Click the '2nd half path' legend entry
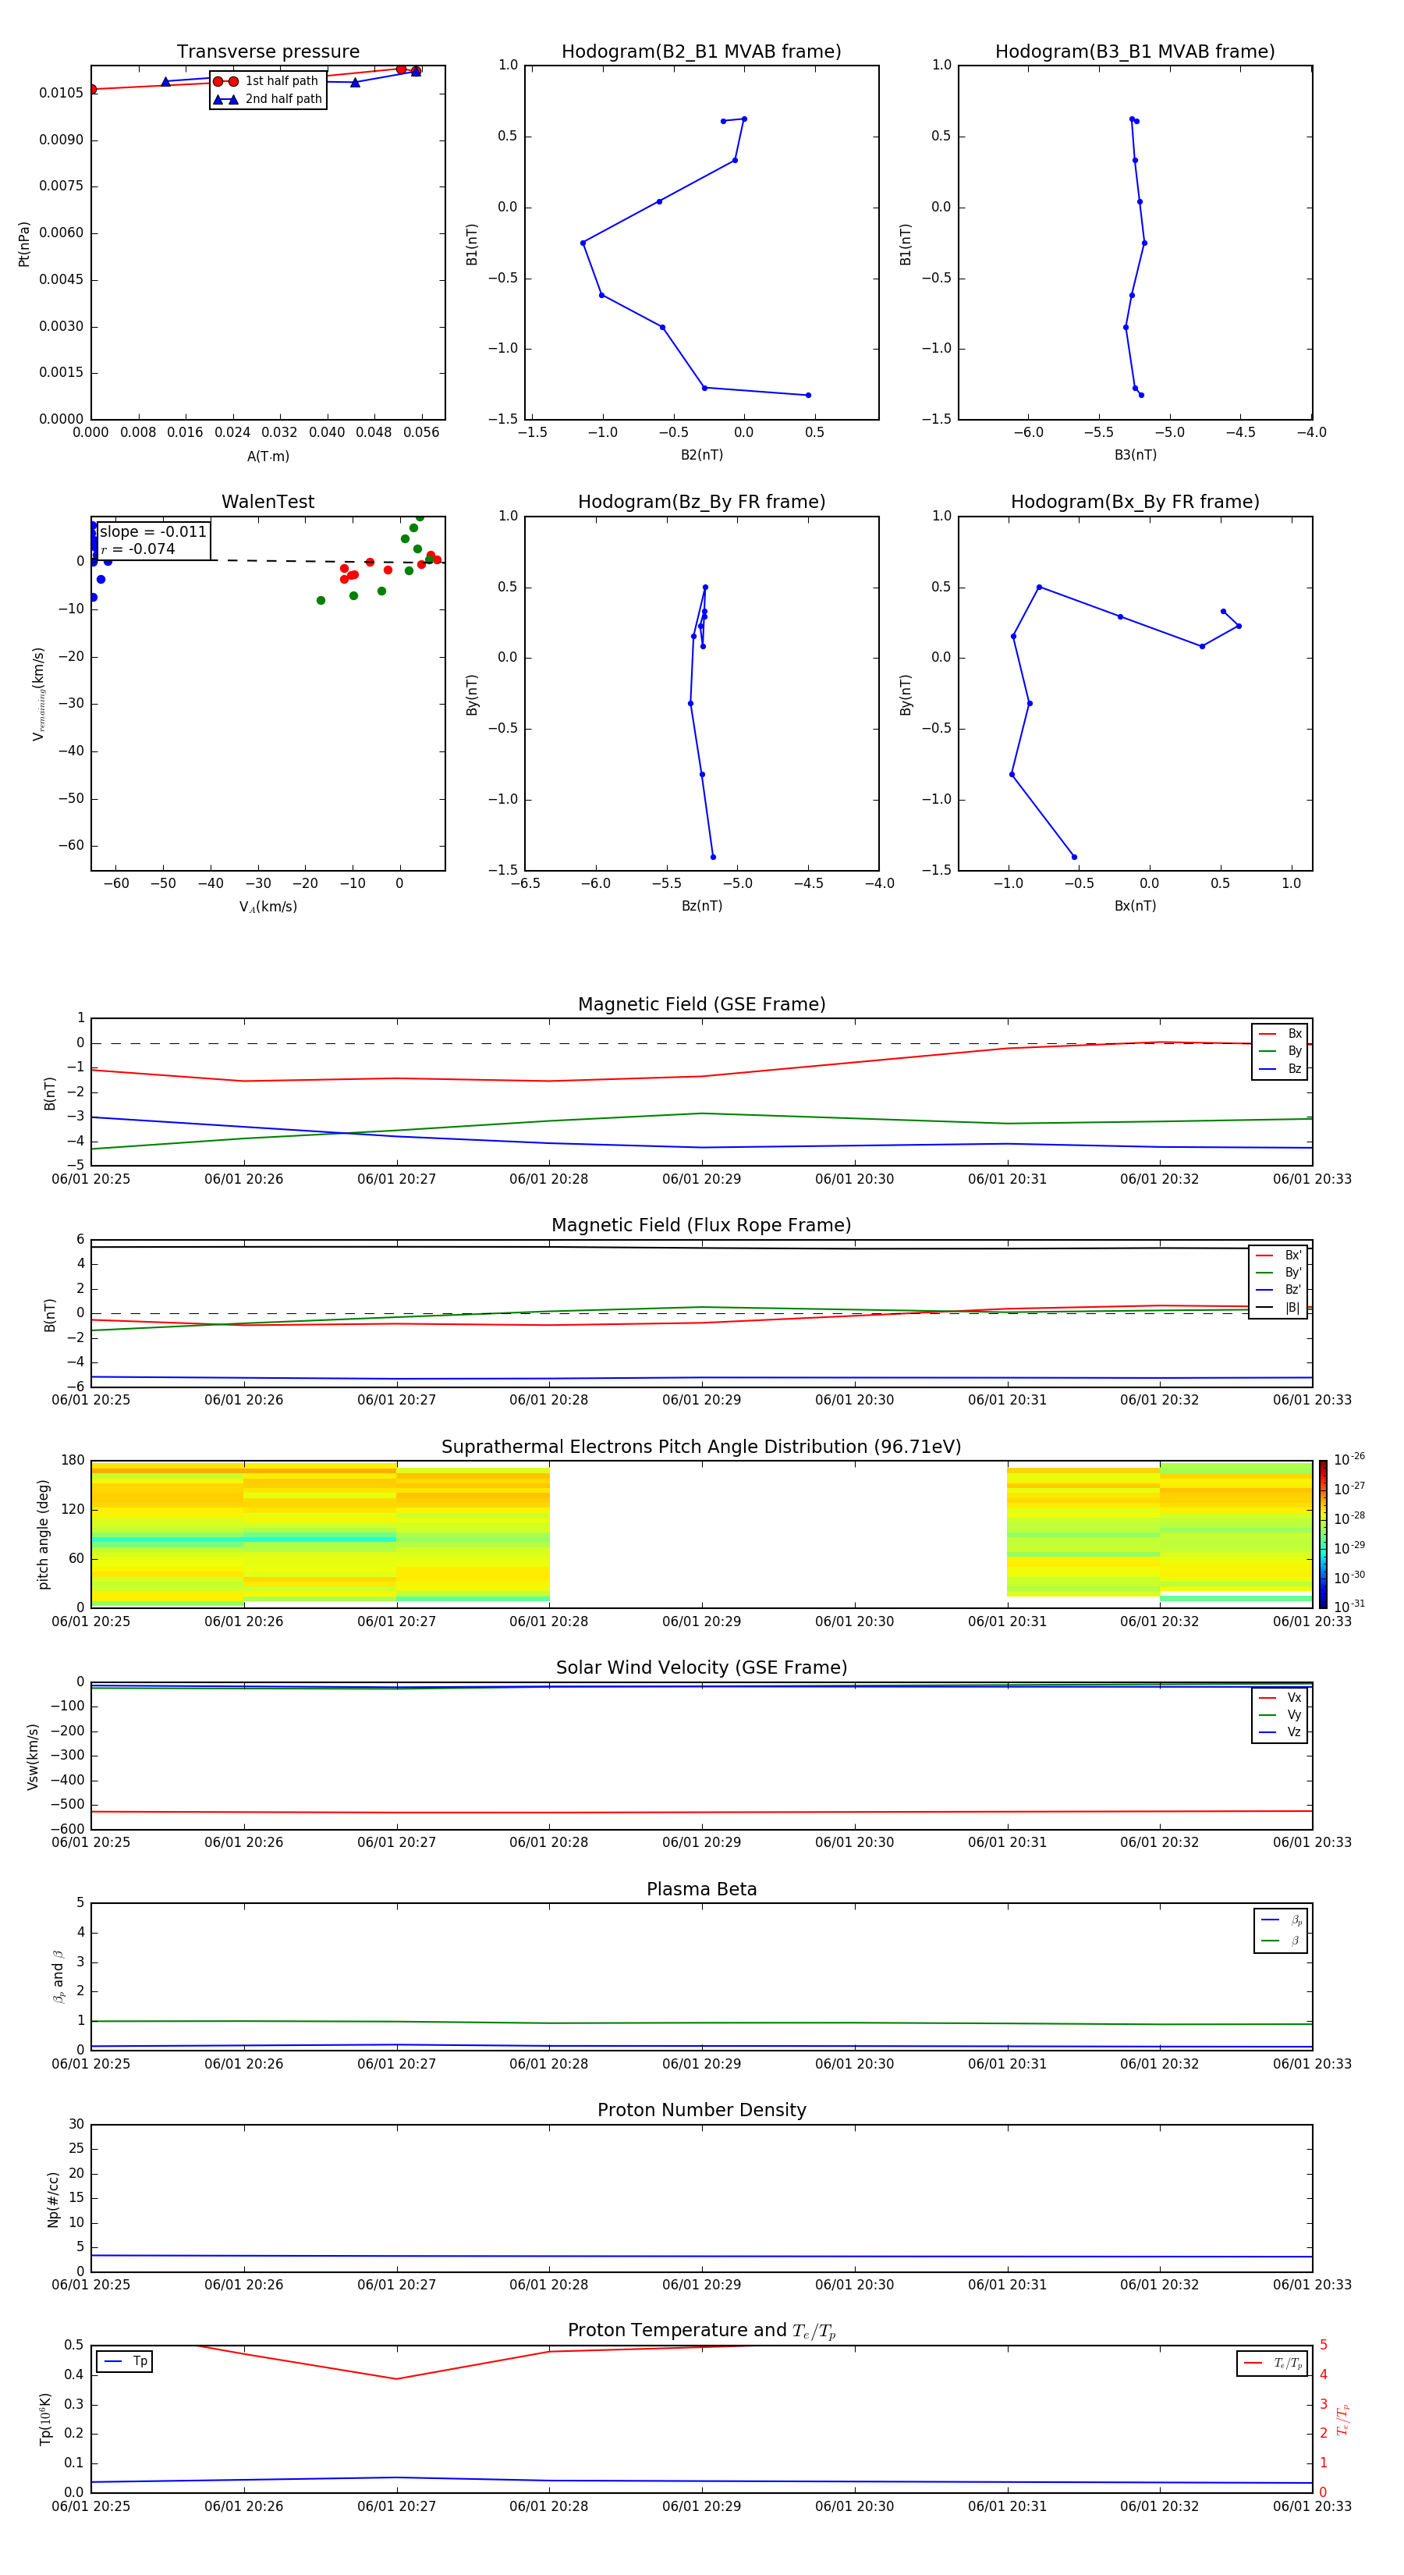Viewport: 1404px width, 2575px height. click(268, 99)
